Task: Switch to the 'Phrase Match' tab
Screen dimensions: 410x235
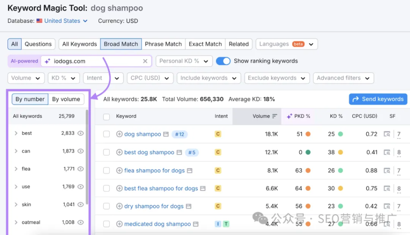Action: click(x=163, y=44)
